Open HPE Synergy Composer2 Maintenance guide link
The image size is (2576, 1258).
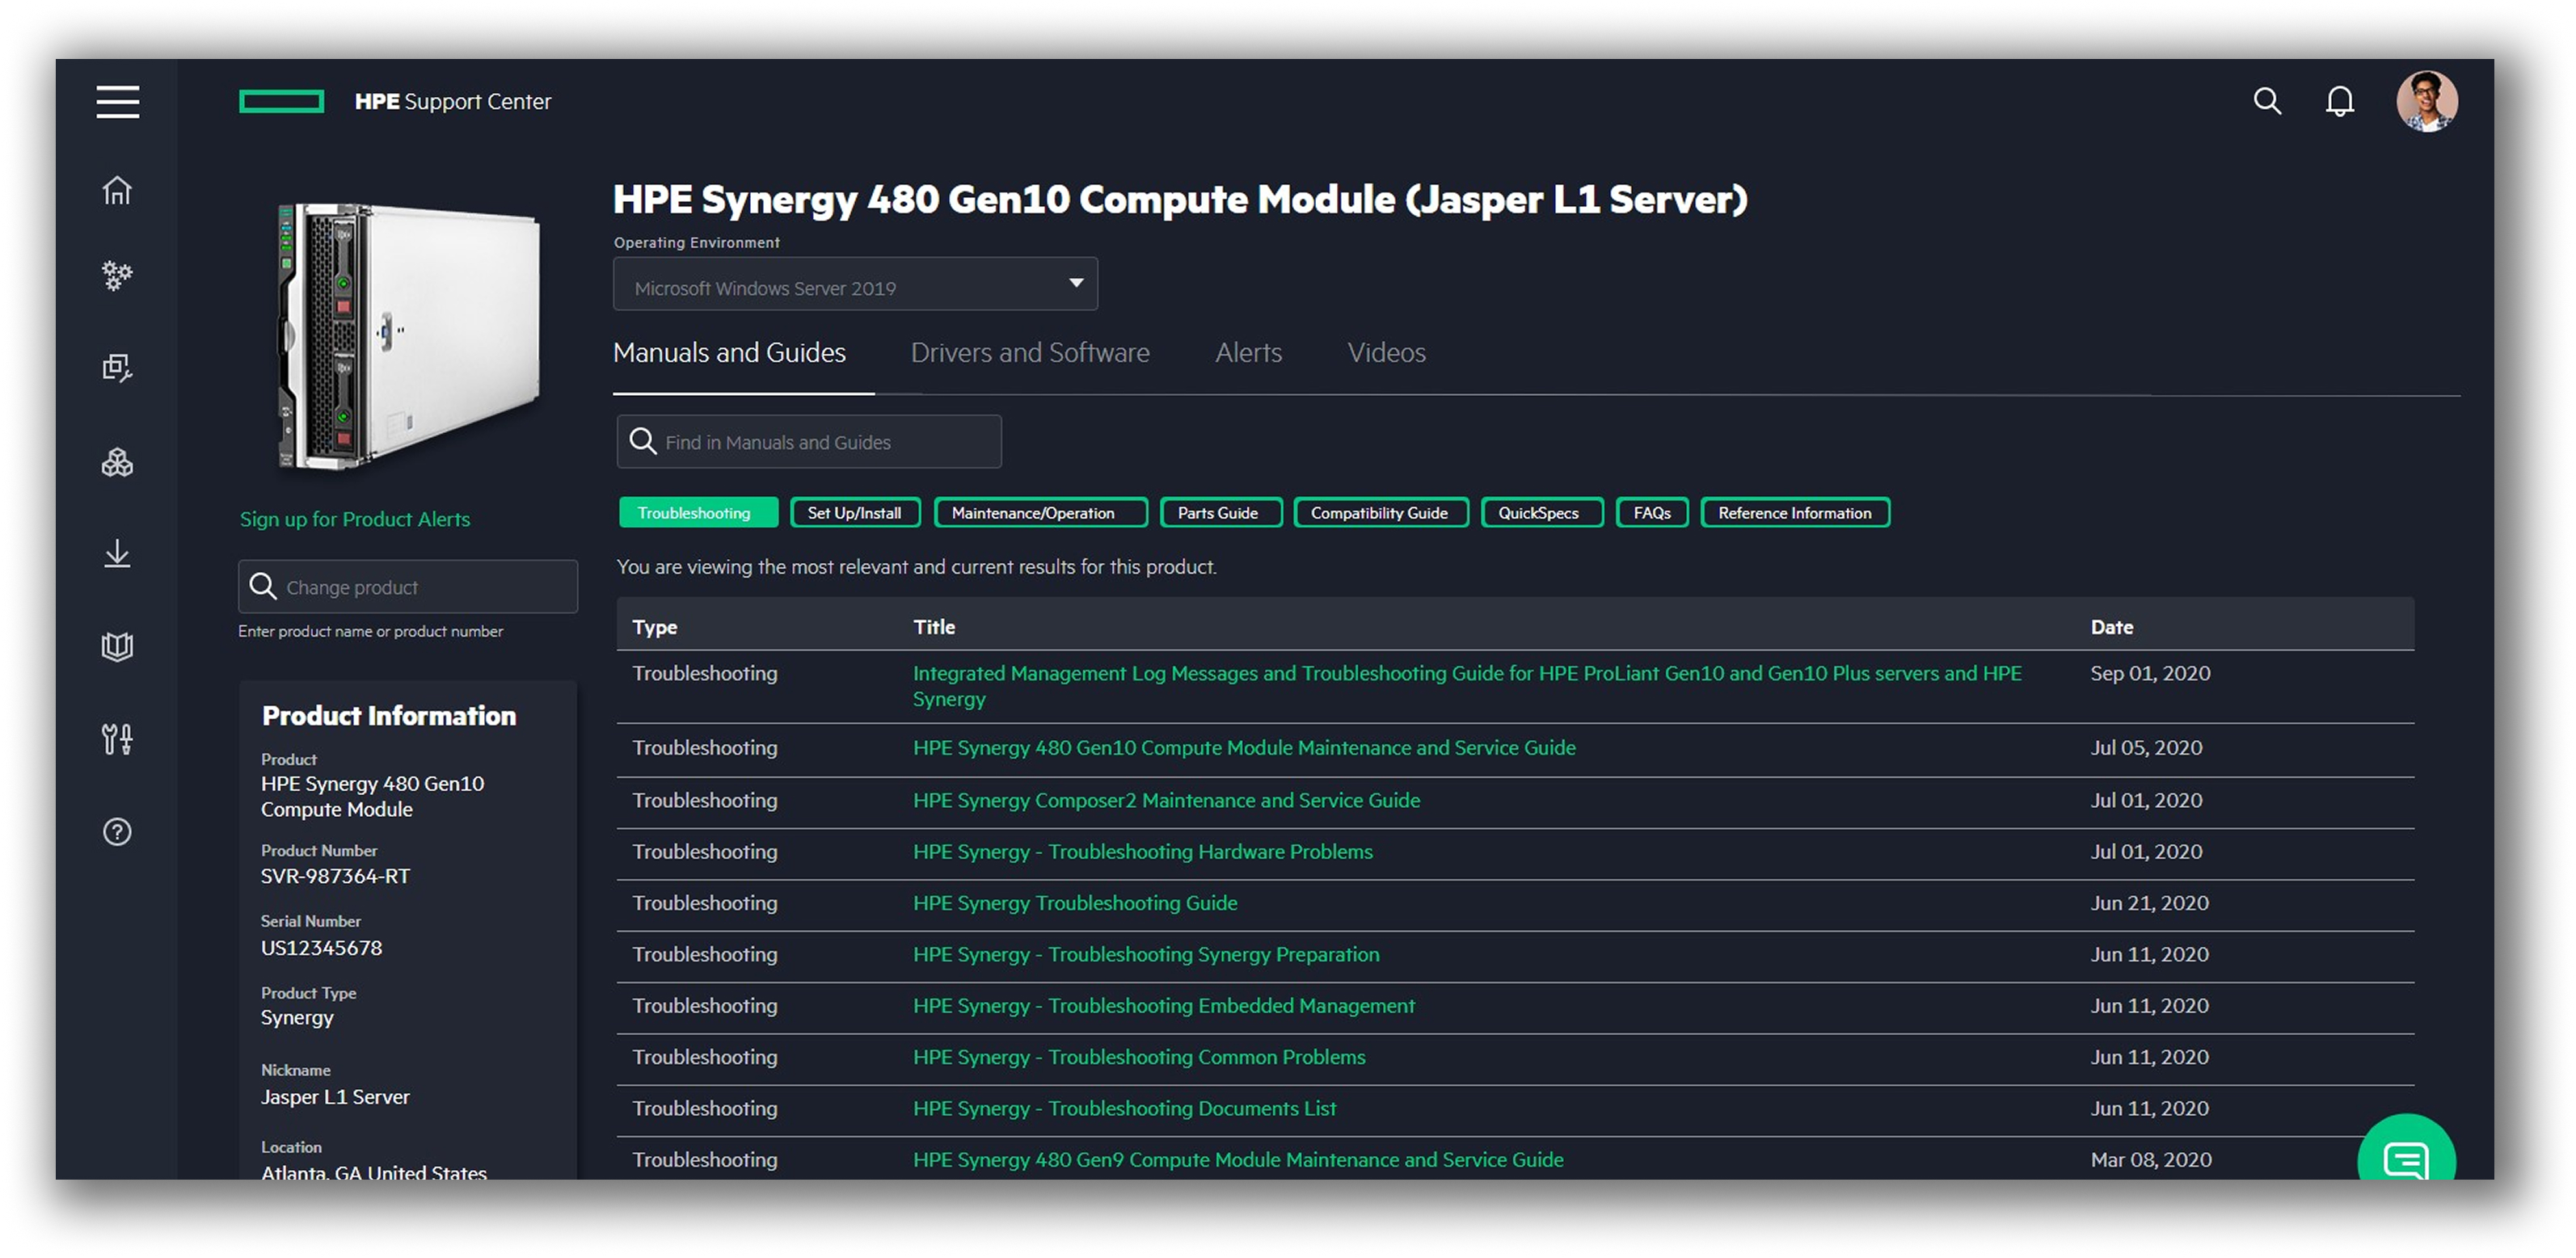pyautogui.click(x=1165, y=799)
